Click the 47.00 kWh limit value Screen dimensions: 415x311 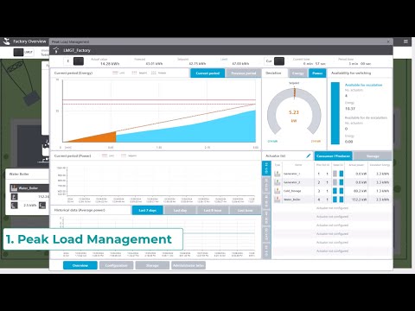[x=240, y=64]
